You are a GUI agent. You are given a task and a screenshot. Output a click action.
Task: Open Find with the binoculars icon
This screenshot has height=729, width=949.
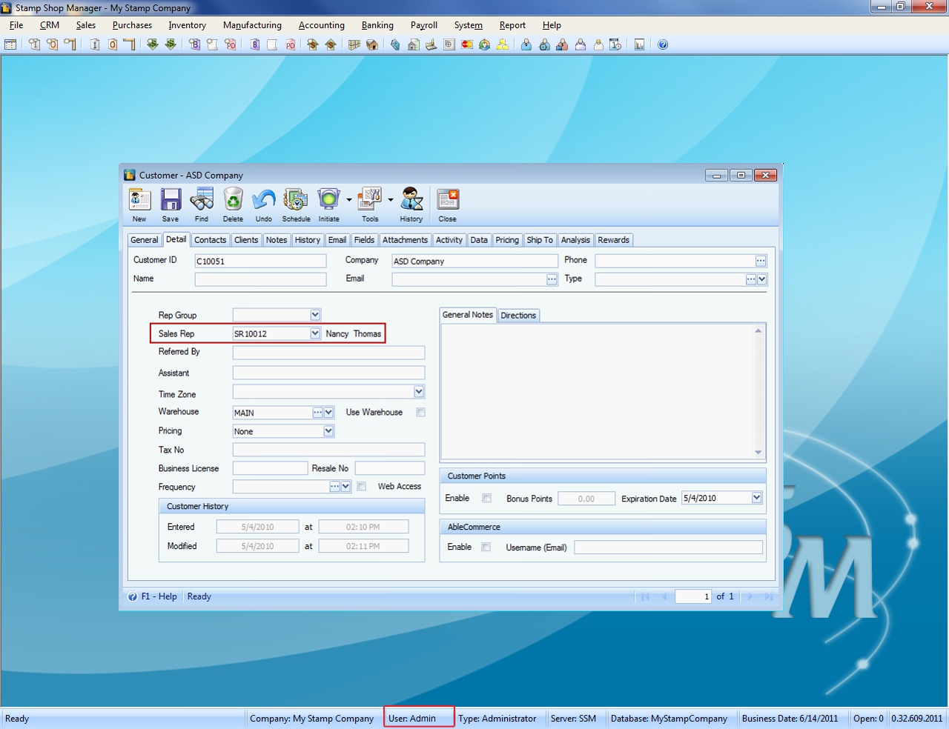[202, 200]
